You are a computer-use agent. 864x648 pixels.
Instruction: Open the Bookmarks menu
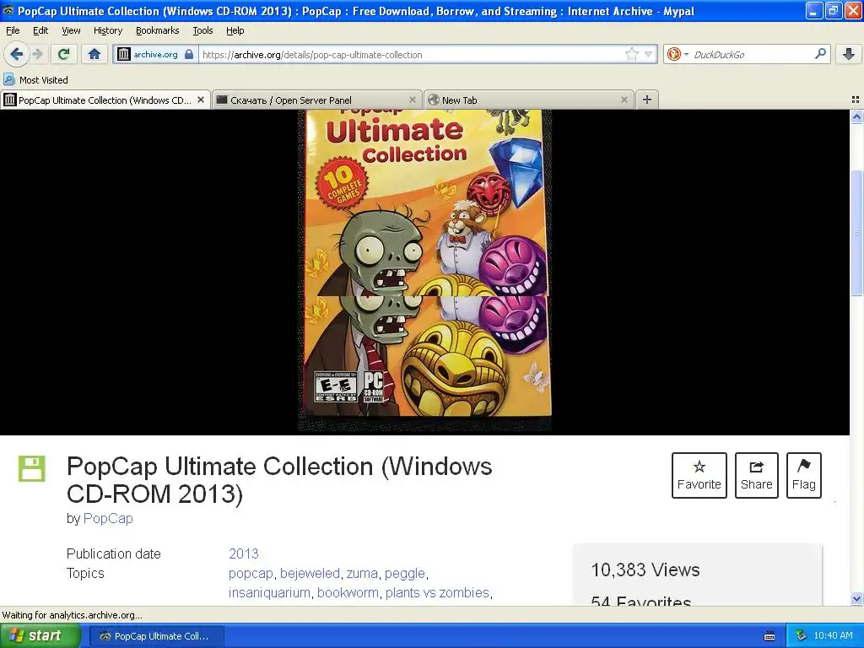tap(157, 30)
